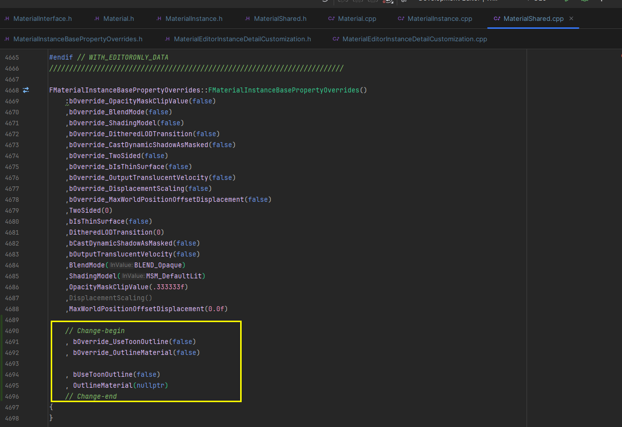
Task: Open the dropdown arrow next to the run profile icon
Action: pos(392,2)
